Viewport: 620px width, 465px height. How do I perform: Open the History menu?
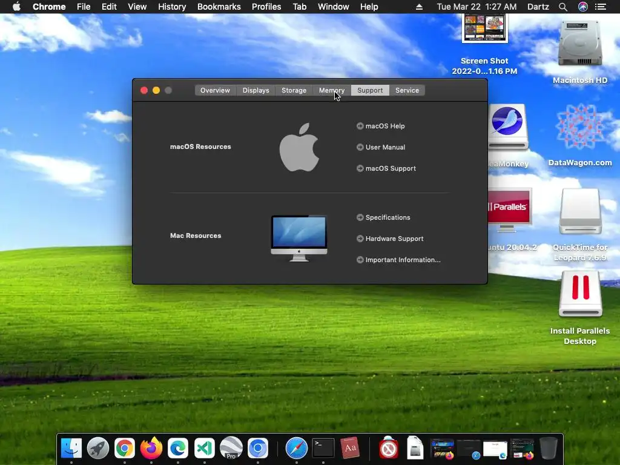click(x=172, y=7)
